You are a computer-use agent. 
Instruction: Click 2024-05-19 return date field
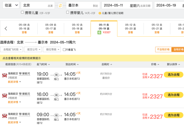click(169, 5)
